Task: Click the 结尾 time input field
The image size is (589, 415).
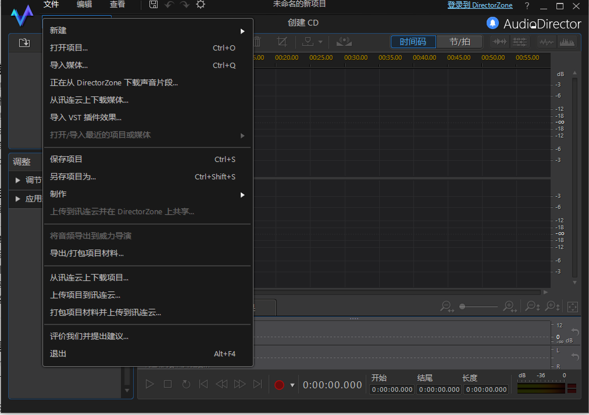Action: pos(439,389)
